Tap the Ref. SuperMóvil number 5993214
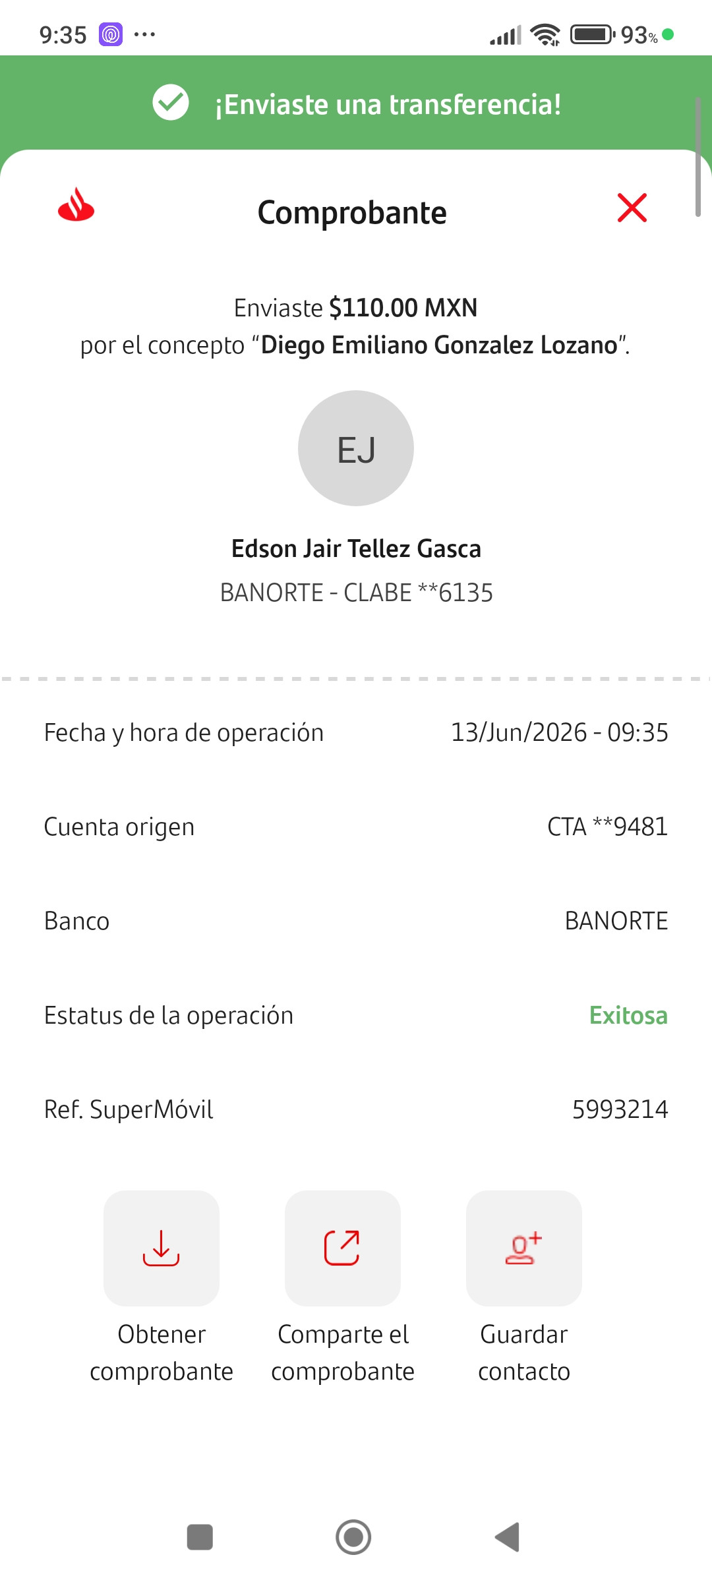 620,1109
